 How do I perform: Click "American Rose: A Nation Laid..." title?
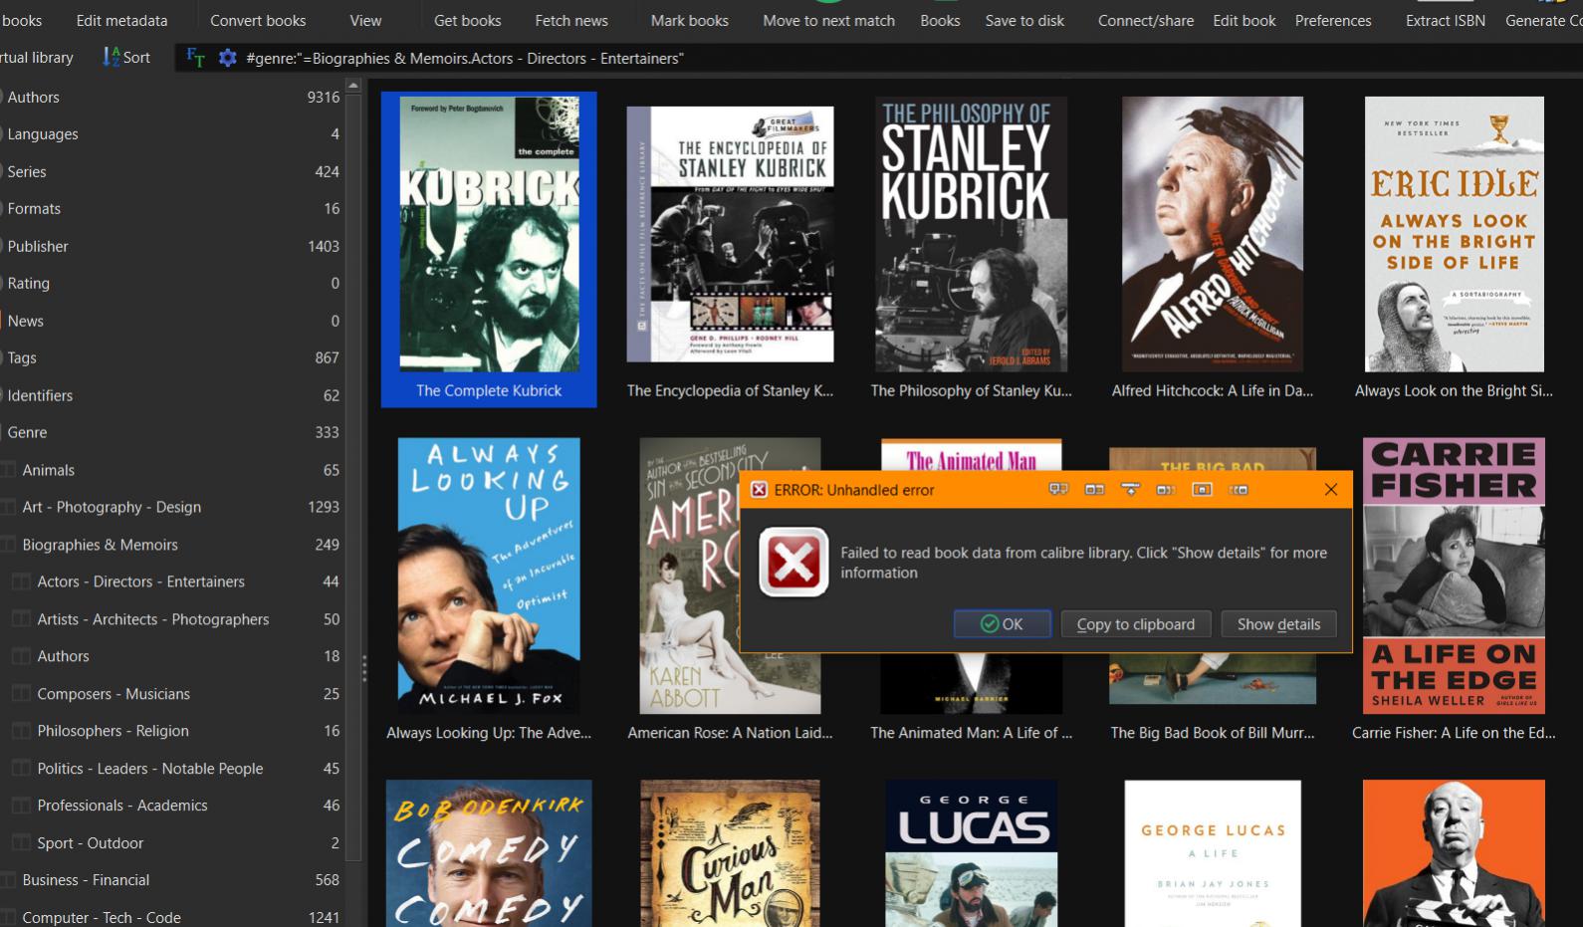730,733
